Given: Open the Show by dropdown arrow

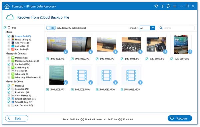Looking at the screenshot, I should click(x=153, y=28).
